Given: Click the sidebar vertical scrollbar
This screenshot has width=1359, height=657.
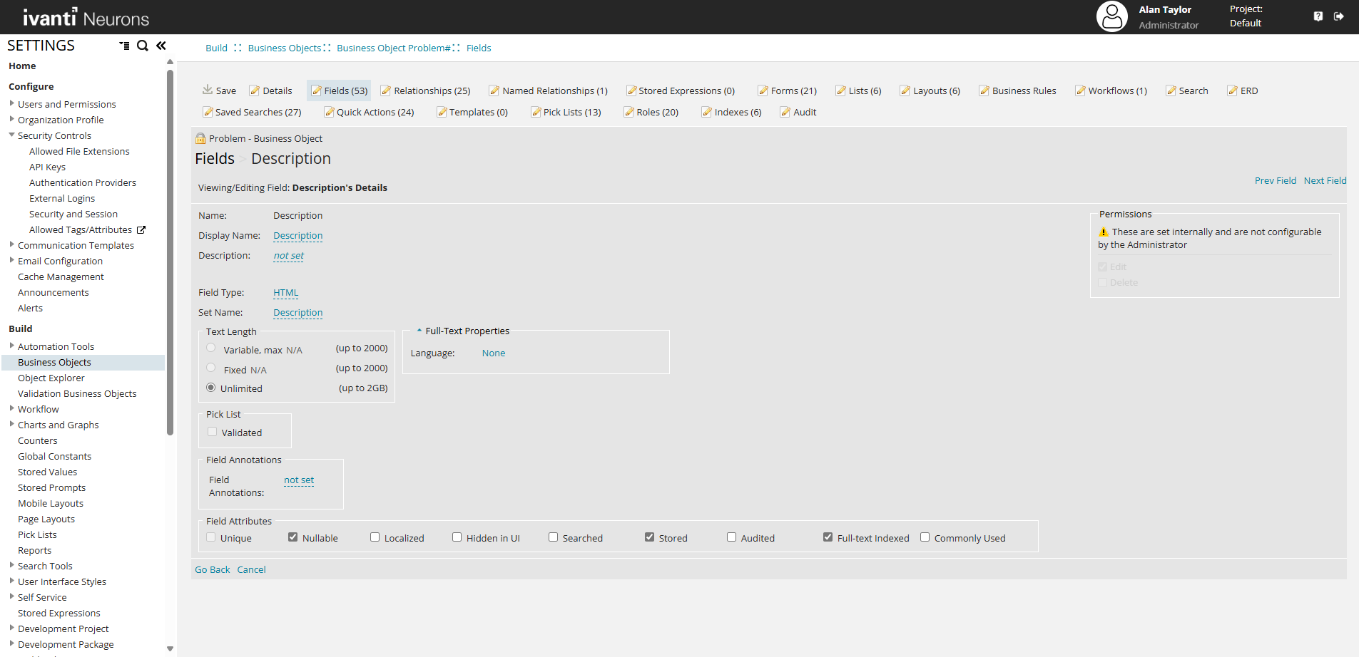Looking at the screenshot, I should [170, 249].
